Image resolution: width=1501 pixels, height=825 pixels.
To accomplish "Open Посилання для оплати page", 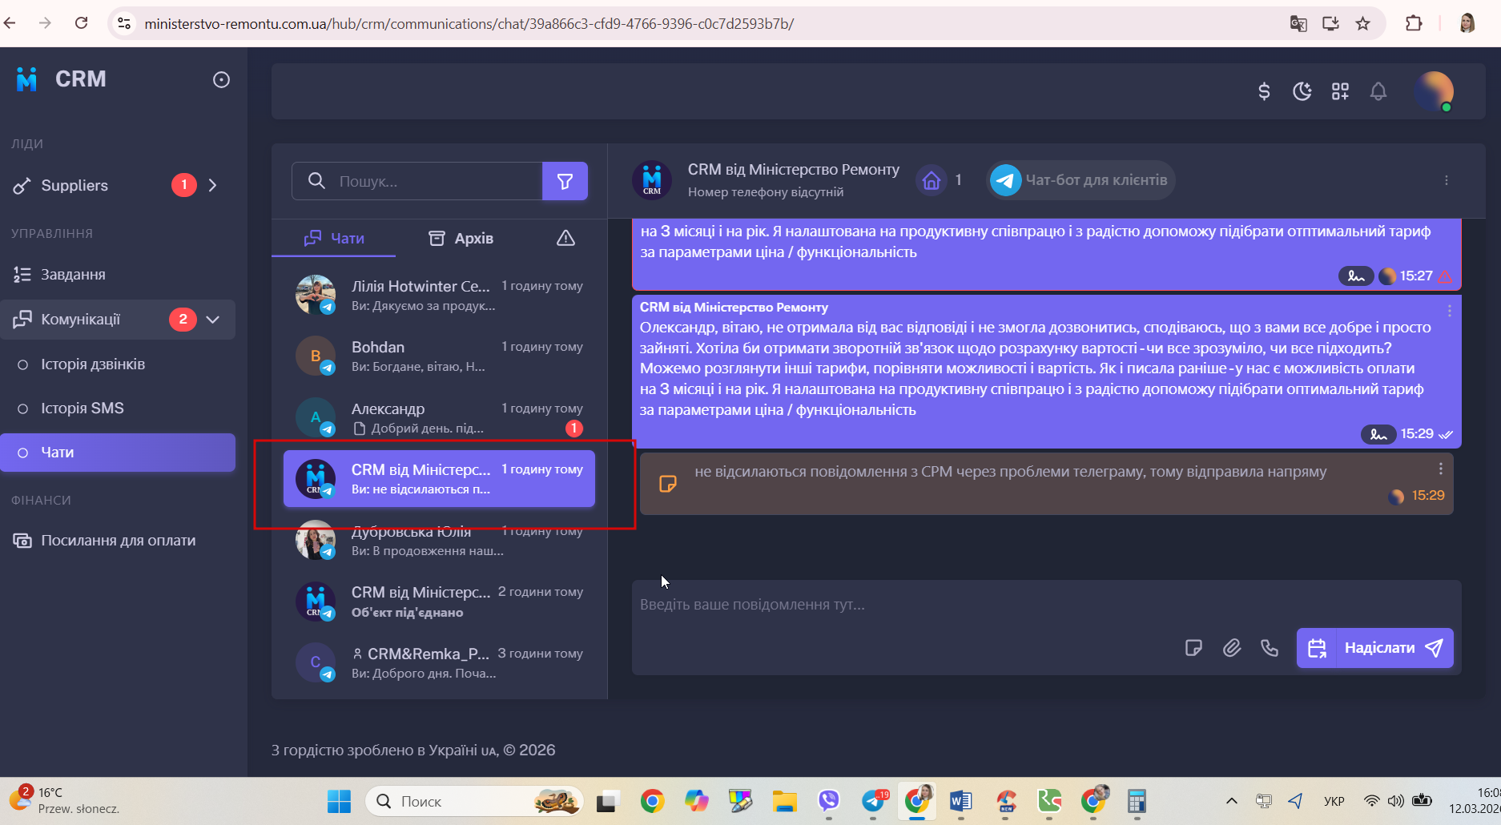I will [x=118, y=541].
